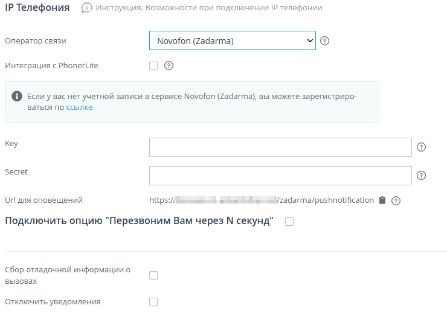
Task: Focus the Key input field
Action: coord(280,147)
